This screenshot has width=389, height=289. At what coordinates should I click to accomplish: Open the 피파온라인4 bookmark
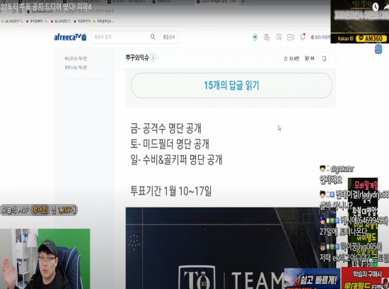(104, 21)
